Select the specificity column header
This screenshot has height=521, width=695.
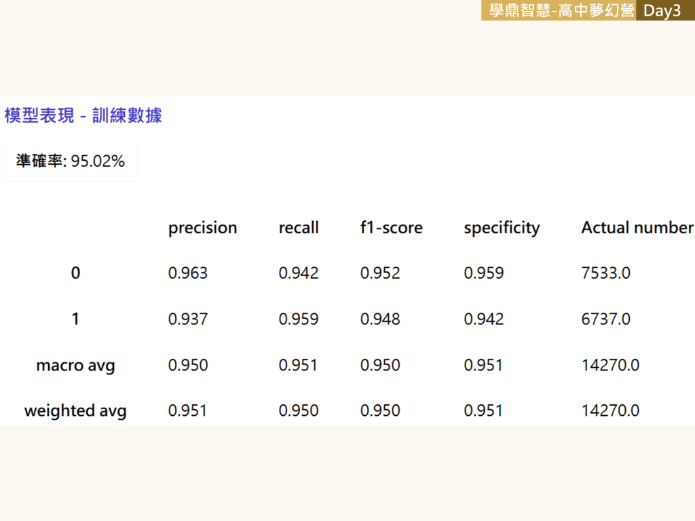(x=502, y=228)
